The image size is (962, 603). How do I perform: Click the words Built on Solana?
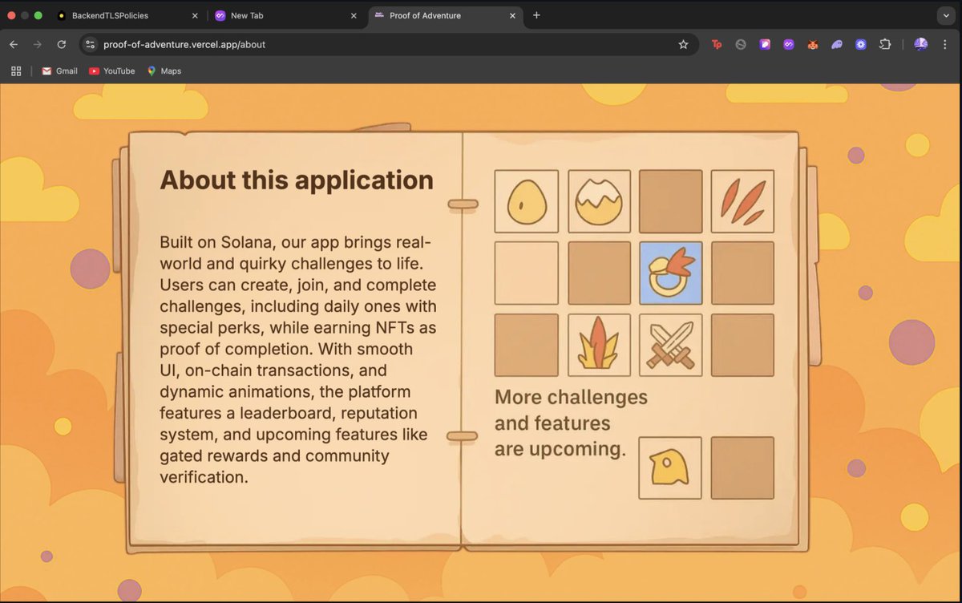216,242
